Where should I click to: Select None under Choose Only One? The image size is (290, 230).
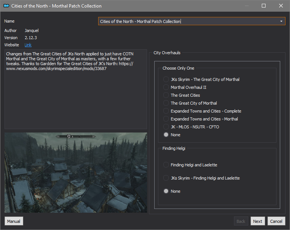[x=172, y=135]
